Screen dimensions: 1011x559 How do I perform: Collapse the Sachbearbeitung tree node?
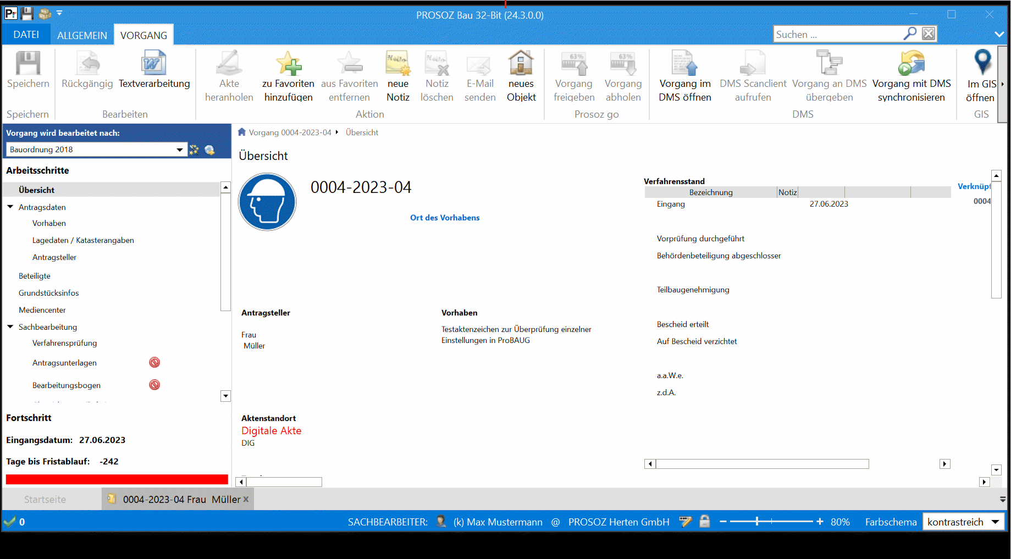tap(10, 326)
